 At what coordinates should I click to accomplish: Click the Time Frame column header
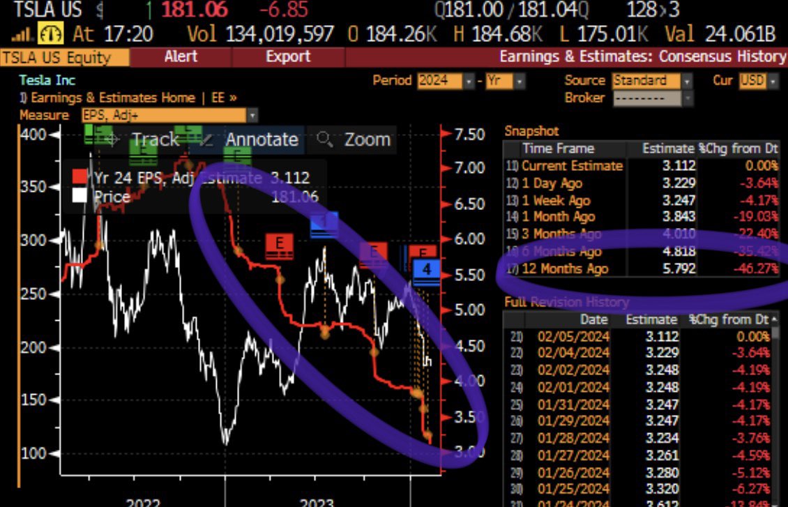pos(559,149)
